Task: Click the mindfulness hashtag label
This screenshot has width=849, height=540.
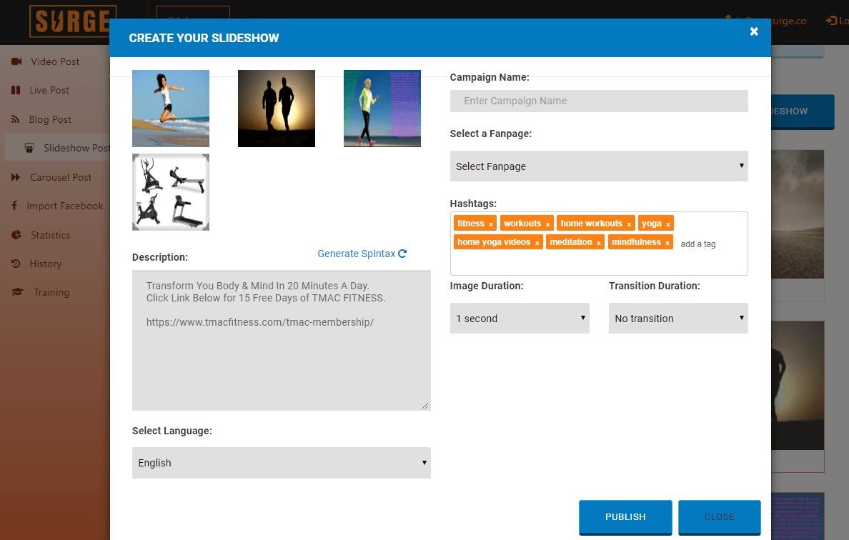Action: click(x=636, y=242)
